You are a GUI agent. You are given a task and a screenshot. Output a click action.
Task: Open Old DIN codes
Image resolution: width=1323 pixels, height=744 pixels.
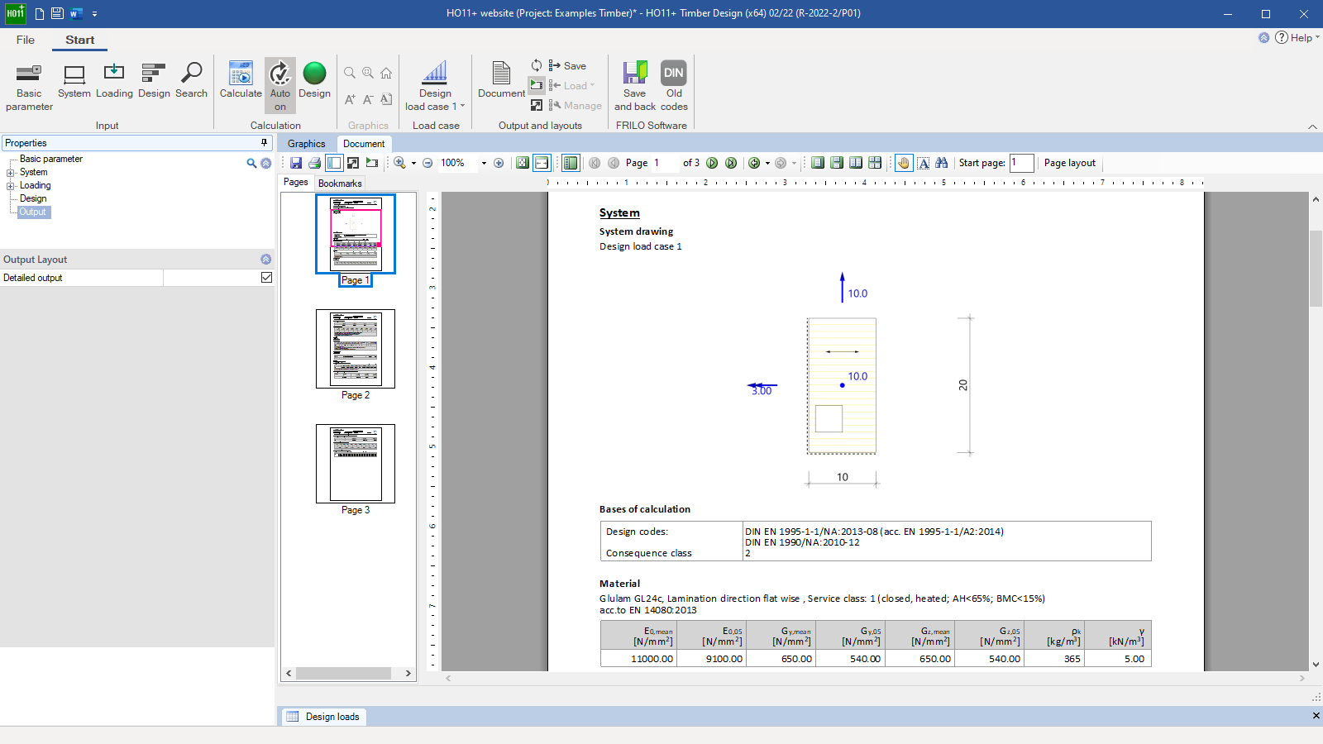674,86
